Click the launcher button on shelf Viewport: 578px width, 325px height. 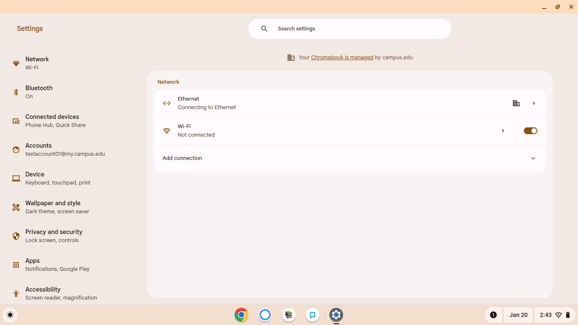coord(10,315)
